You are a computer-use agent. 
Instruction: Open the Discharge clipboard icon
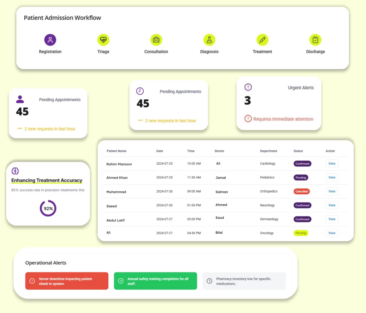coord(315,40)
